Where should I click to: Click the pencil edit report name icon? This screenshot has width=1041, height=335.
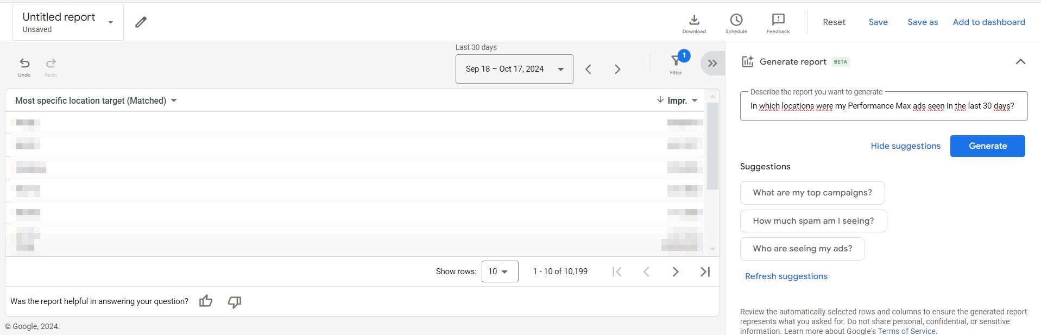[141, 22]
